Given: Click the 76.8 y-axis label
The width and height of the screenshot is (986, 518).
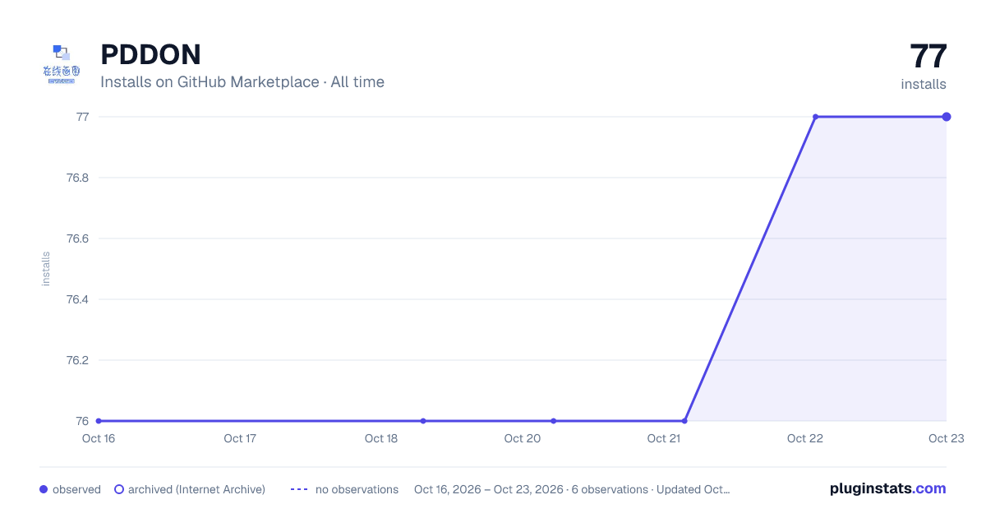Looking at the screenshot, I should click(78, 178).
